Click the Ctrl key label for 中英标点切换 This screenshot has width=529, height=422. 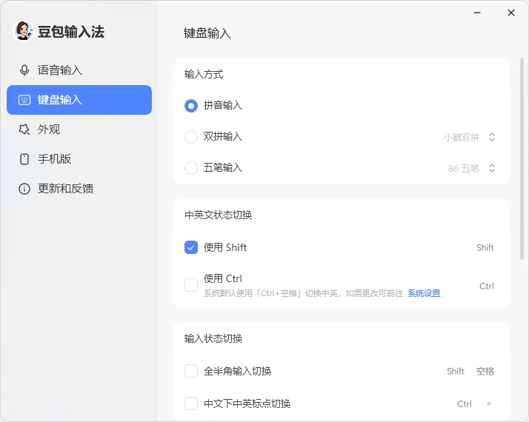(x=465, y=403)
